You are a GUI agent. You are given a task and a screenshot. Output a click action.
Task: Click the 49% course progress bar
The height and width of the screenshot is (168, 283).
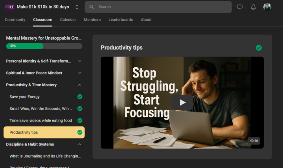tap(44, 46)
